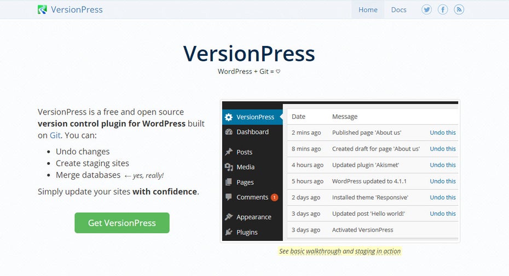
Task: Click the 'Published page About us' message
Action: pyautogui.click(x=367, y=133)
